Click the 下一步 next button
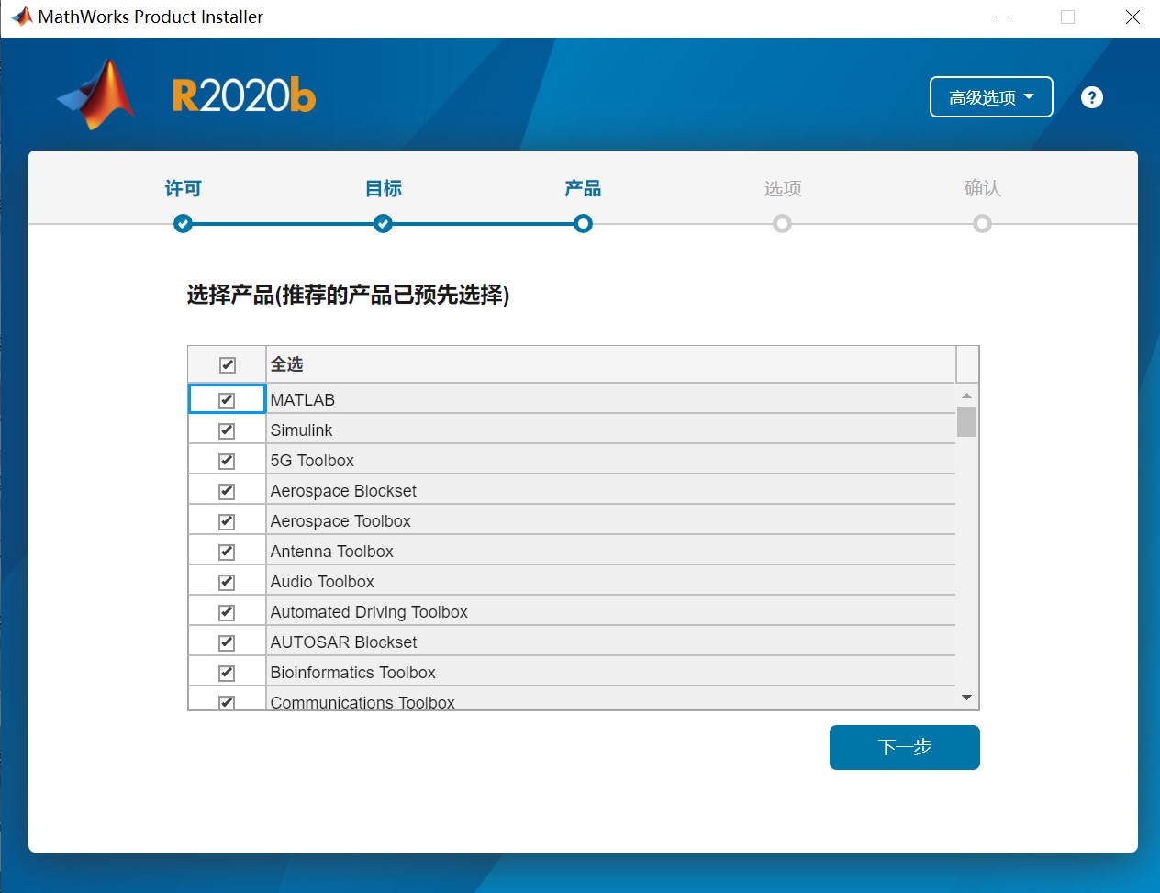This screenshot has height=893, width=1160. (905, 747)
